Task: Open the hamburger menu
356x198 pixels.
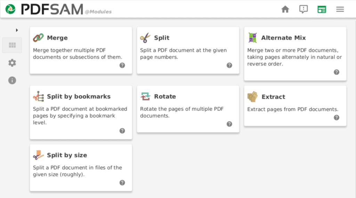Action: [340, 9]
